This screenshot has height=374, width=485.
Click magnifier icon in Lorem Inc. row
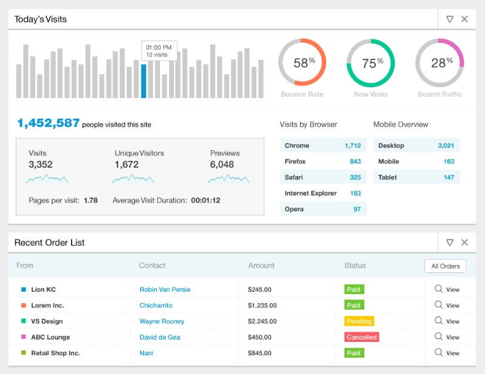click(438, 305)
